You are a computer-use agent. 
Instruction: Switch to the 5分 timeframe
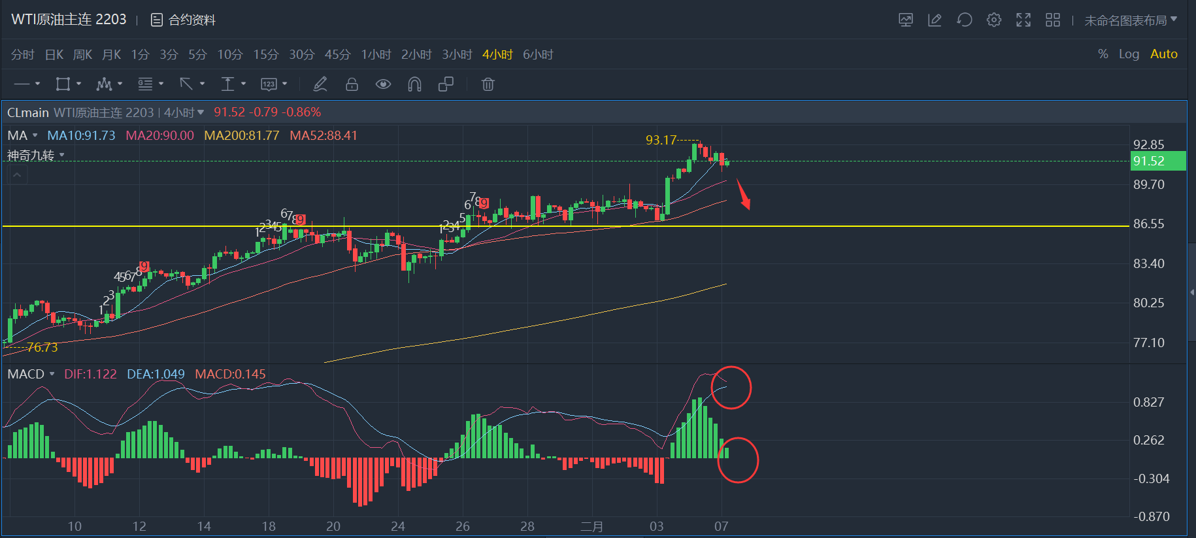198,54
